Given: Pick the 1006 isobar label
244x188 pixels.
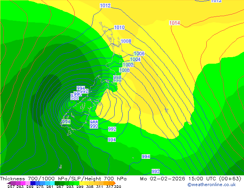Looking at the screenshot, I should click(x=139, y=53).
